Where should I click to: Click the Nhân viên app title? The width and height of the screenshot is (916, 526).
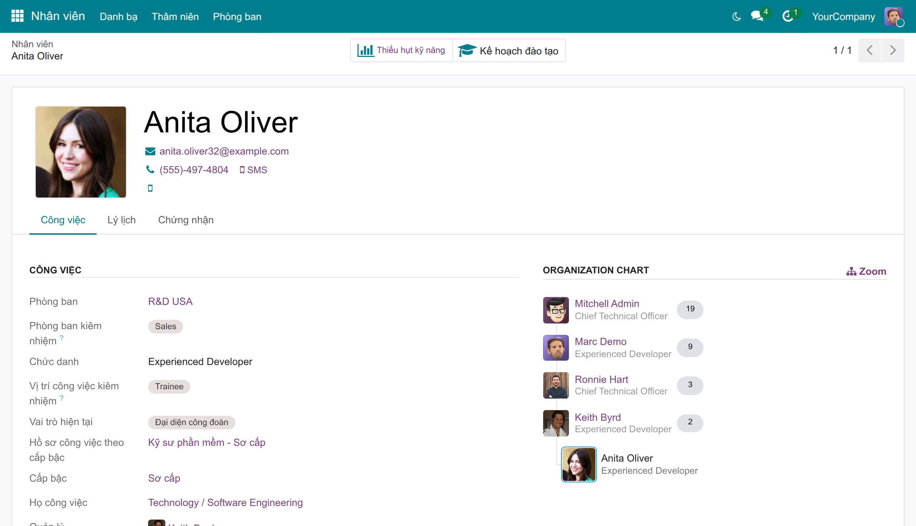pyautogui.click(x=58, y=16)
